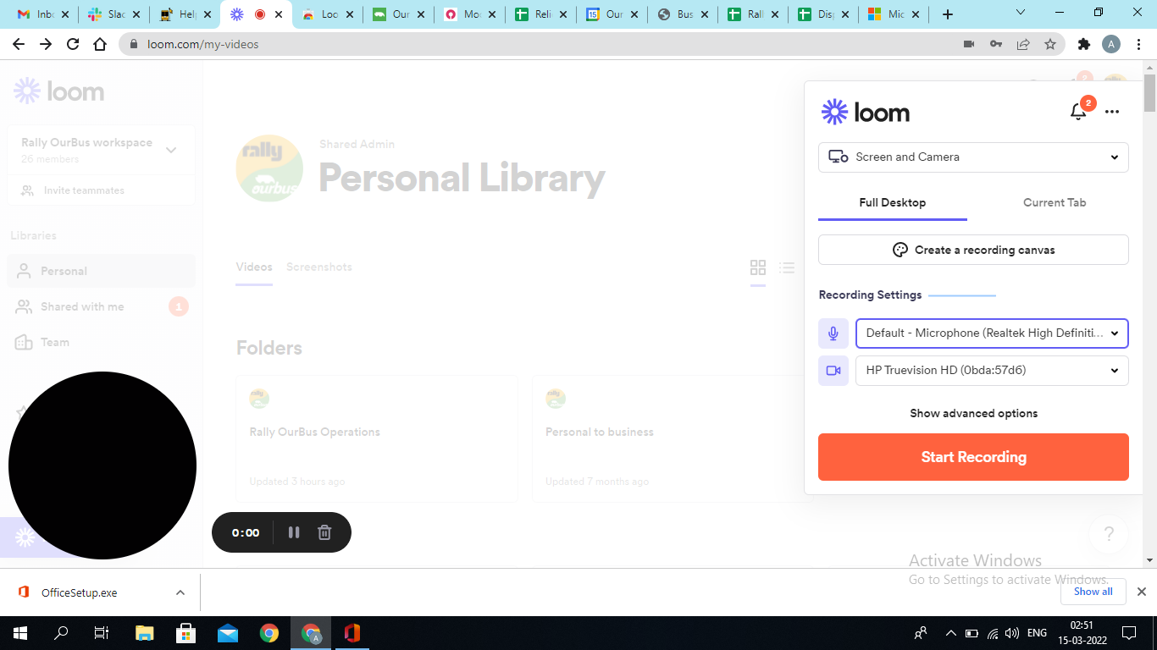Image resolution: width=1157 pixels, height=650 pixels.
Task: Open Windows taskbar search
Action: click(x=61, y=633)
